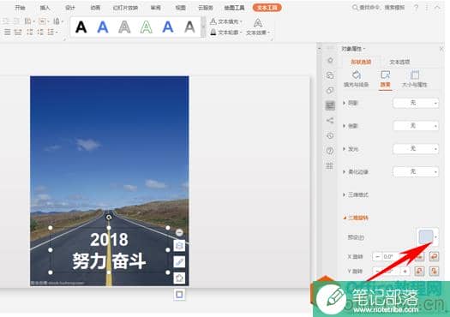450x317 pixels.
Task: Click the round minus icon beside the text box
Action: pos(179,232)
